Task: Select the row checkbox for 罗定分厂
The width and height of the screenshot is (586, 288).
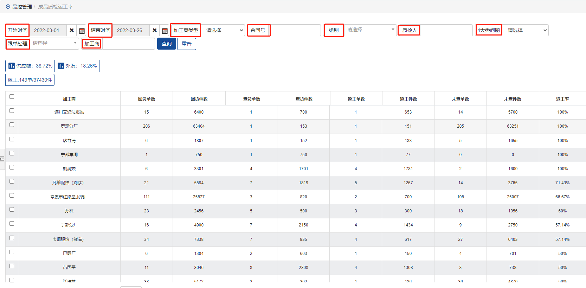Action: point(12,125)
